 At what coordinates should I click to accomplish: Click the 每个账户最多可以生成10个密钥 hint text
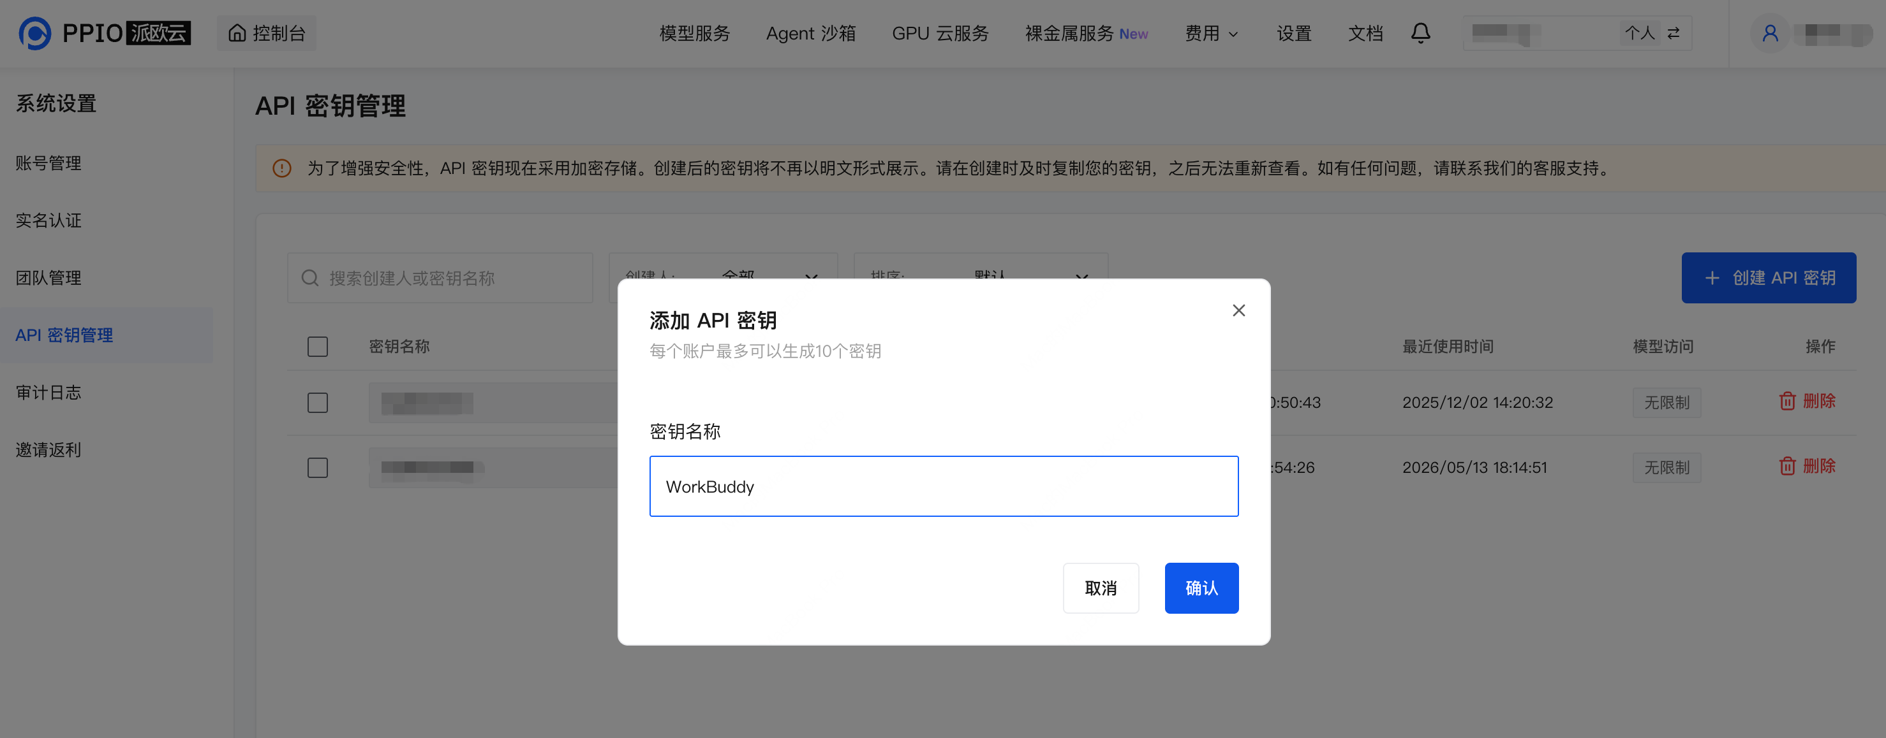pyautogui.click(x=765, y=351)
